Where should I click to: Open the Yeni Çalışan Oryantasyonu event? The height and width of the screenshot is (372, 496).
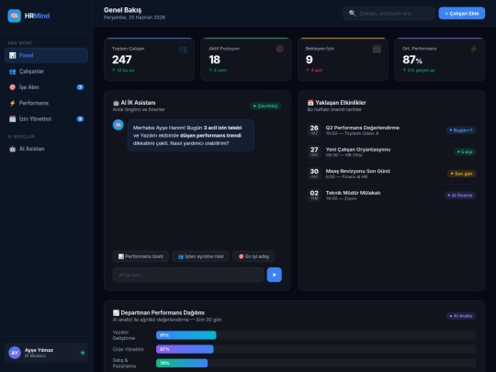click(391, 152)
